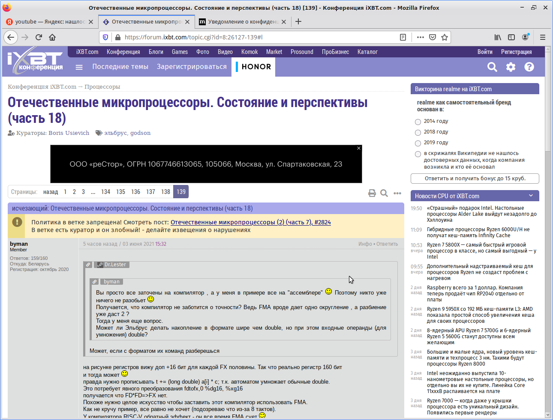The image size is (553, 420).
Task: Open tracking protection shield icon
Action: [x=105, y=37]
